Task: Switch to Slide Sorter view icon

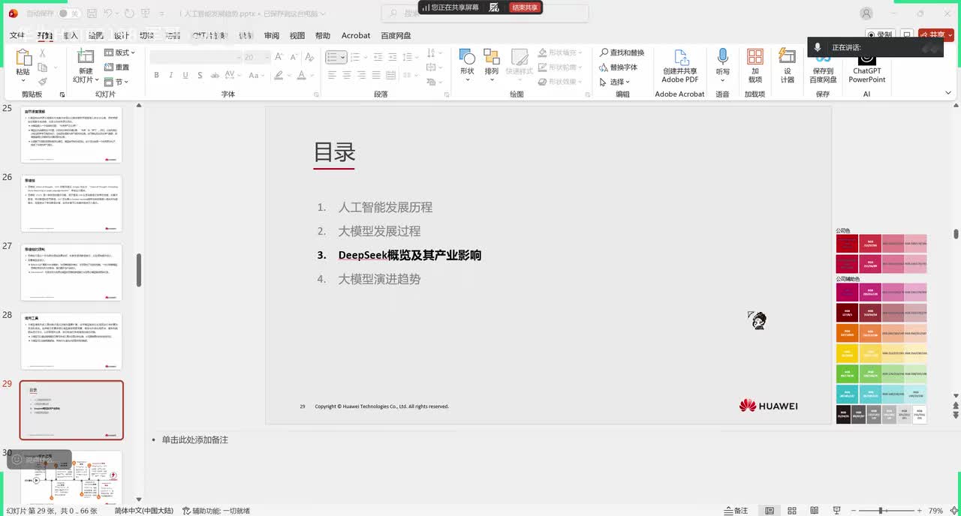Action: [x=791, y=511]
